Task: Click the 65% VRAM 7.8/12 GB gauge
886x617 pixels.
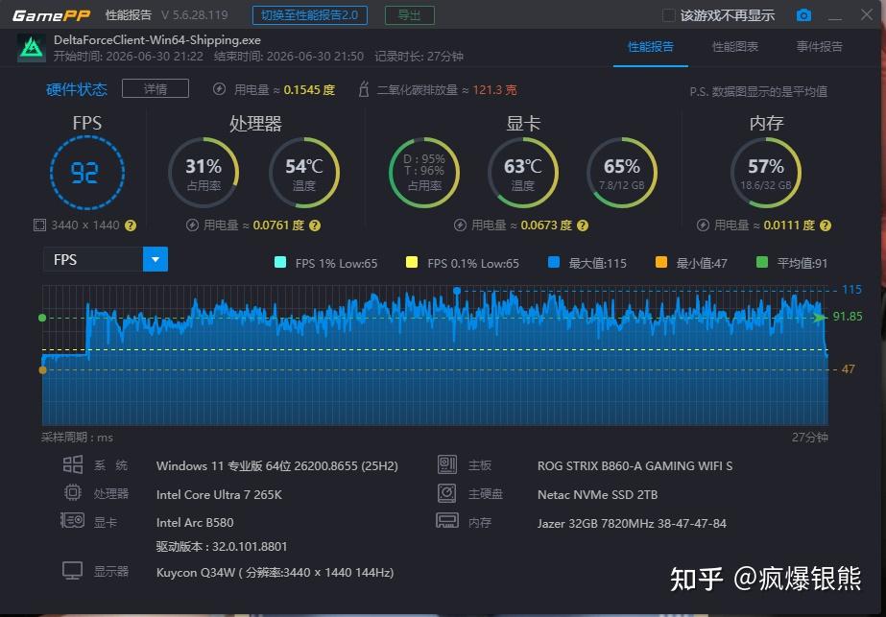Action: coord(622,173)
